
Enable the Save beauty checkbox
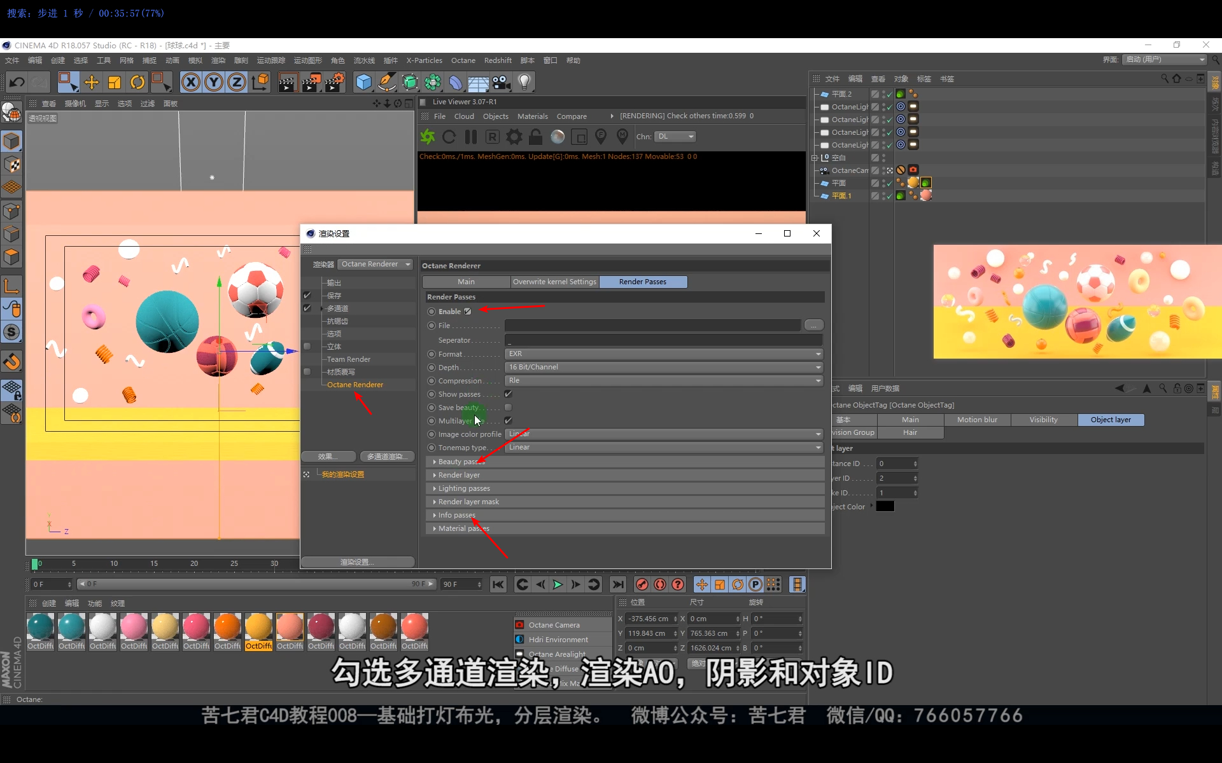pyautogui.click(x=508, y=408)
